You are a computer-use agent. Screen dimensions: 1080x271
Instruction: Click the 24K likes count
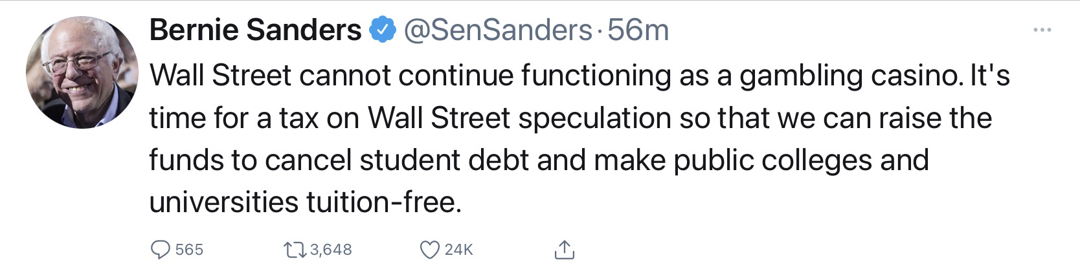point(459,250)
